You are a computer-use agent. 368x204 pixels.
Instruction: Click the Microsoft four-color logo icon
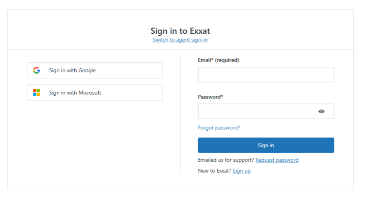click(x=37, y=93)
